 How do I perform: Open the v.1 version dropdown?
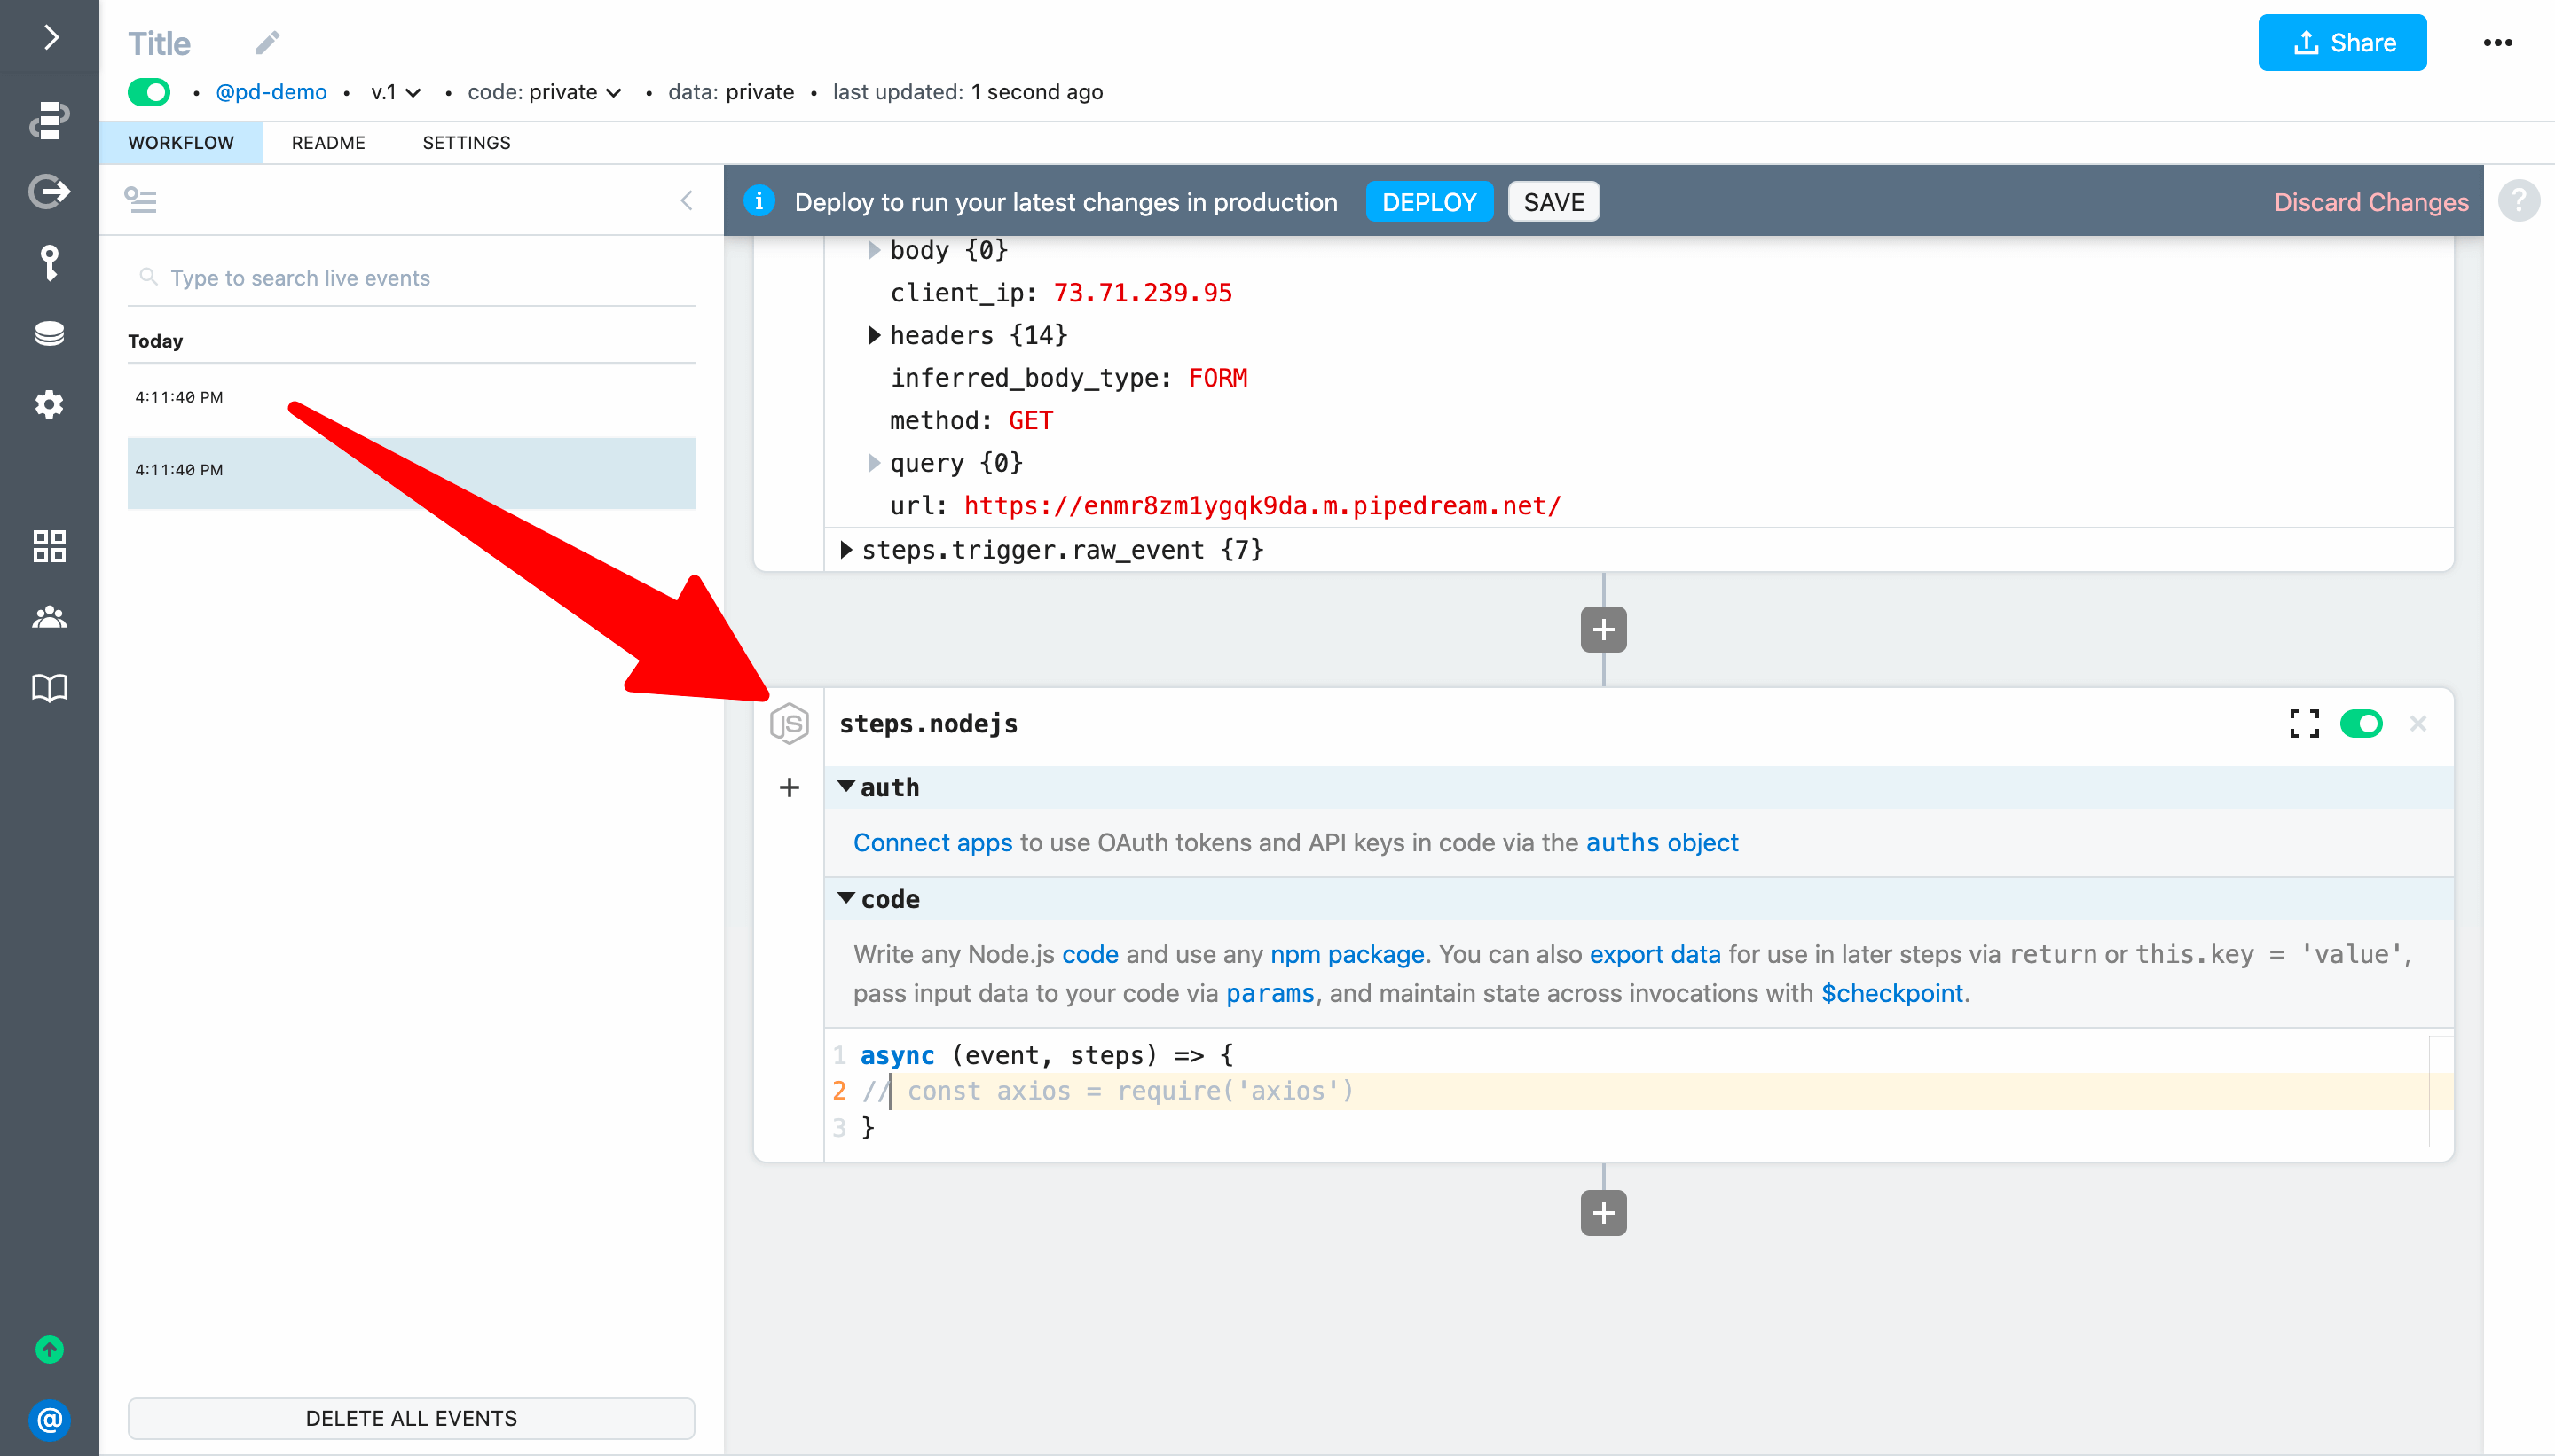point(395,92)
